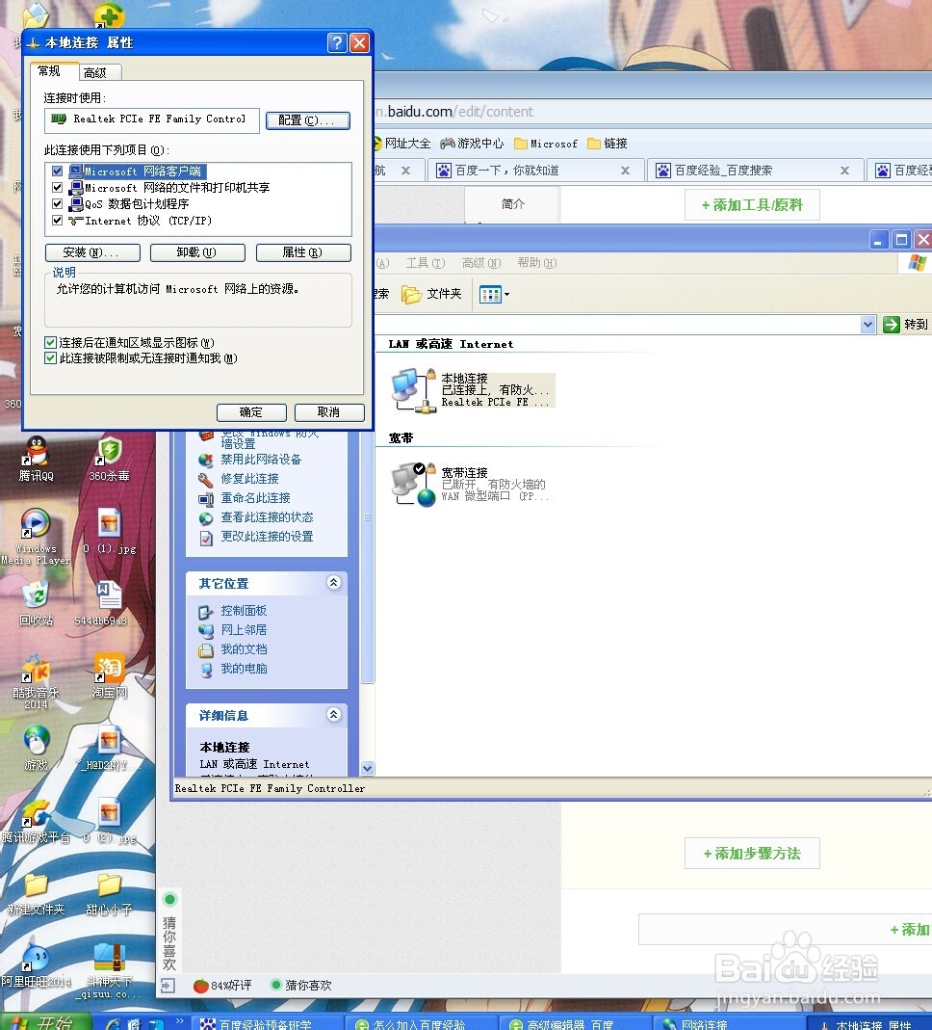
Task: Click the browser address bar
Action: point(653,112)
